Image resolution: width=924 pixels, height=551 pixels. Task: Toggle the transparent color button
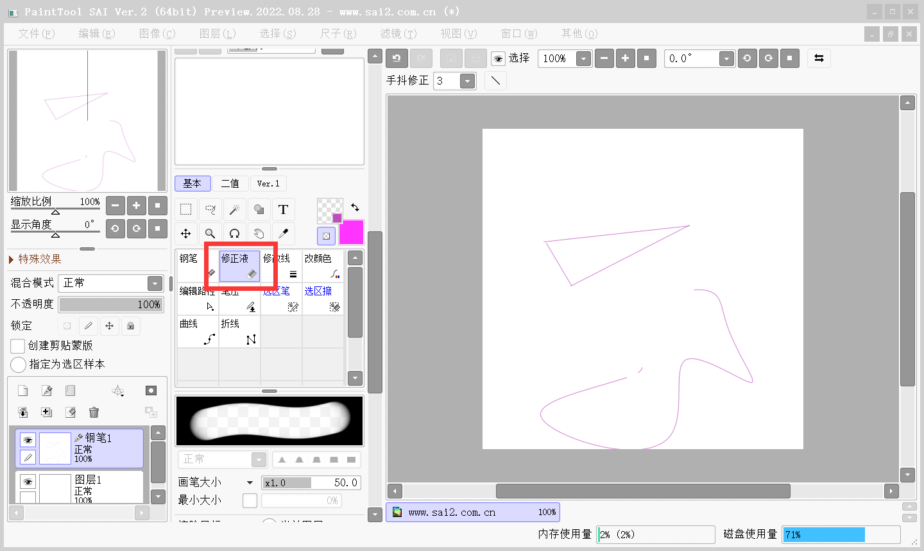click(326, 236)
